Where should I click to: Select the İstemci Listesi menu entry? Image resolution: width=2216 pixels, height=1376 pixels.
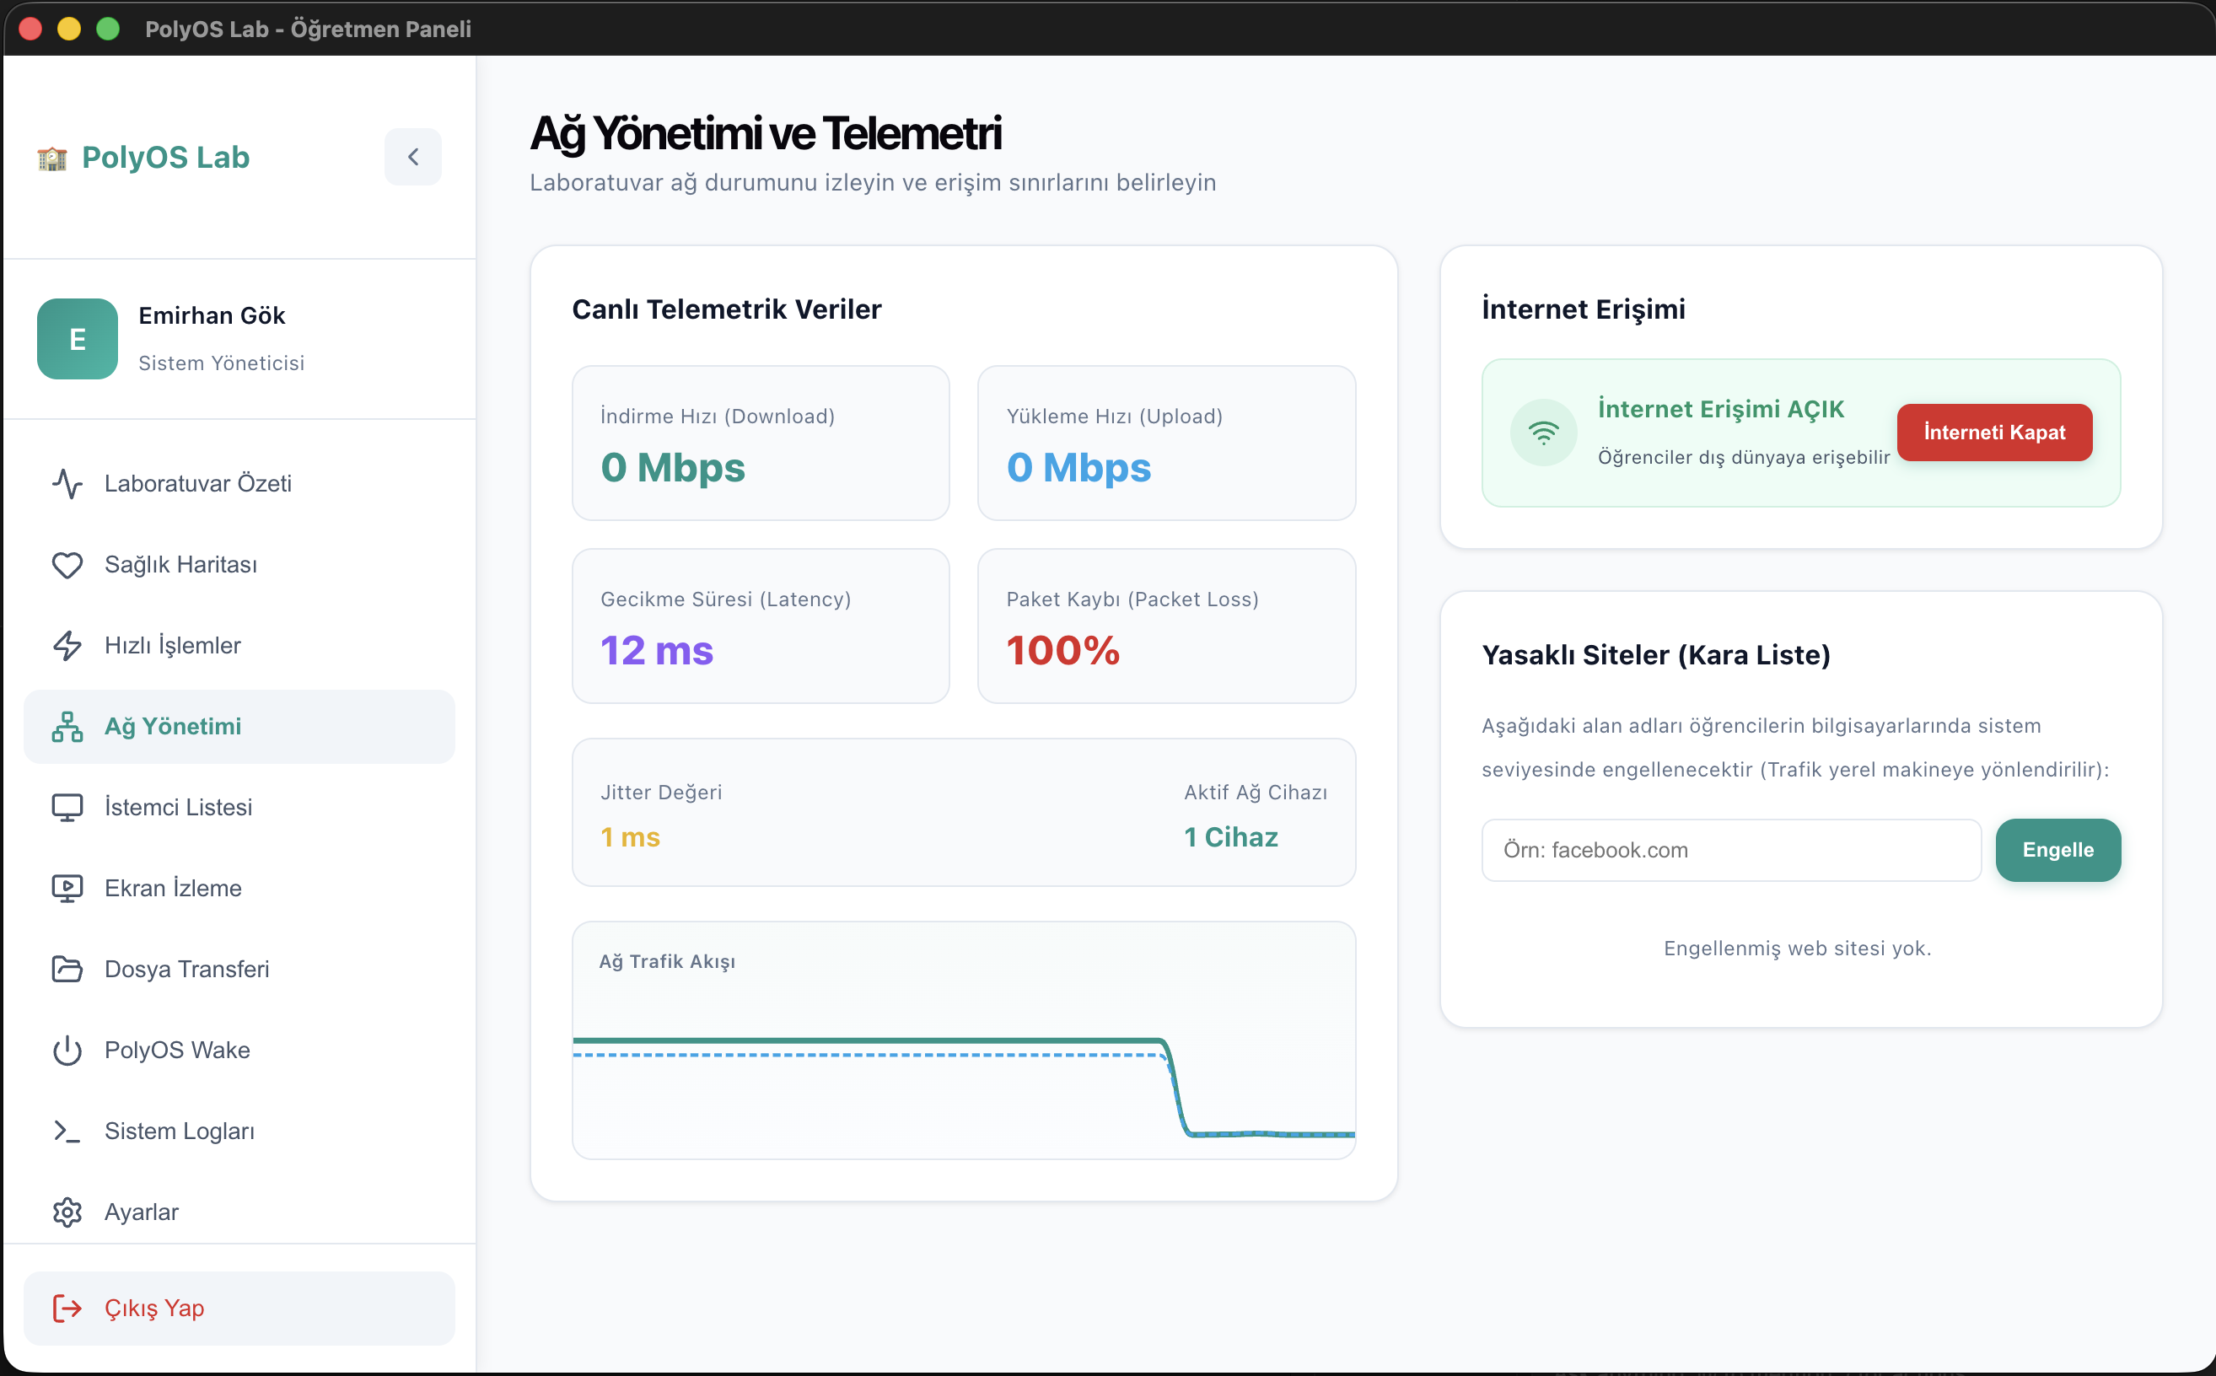[239, 807]
